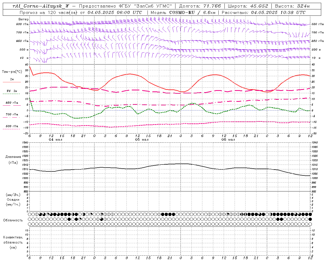Image resolution: width=325 pixels, height=260 pixels.
Task: Click the (гПа) unit under Давление
Action: point(13,162)
